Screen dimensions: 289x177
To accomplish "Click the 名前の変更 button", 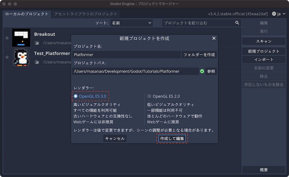I will (264, 68).
